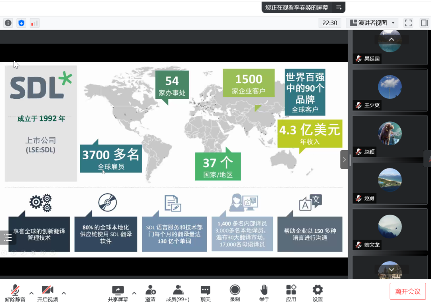Click the meeting info icon
Viewport: 431px width, 303px height.
(x=8, y=23)
